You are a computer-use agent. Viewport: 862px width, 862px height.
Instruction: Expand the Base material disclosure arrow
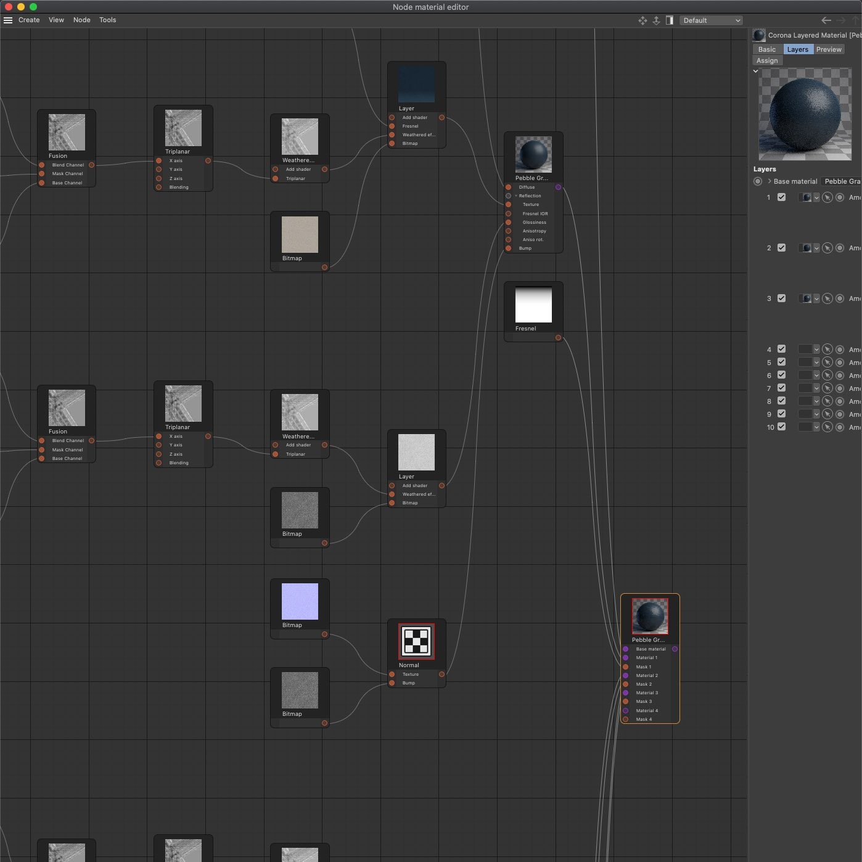click(x=770, y=181)
